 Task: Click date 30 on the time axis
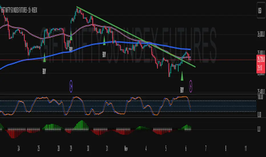tap(88, 149)
